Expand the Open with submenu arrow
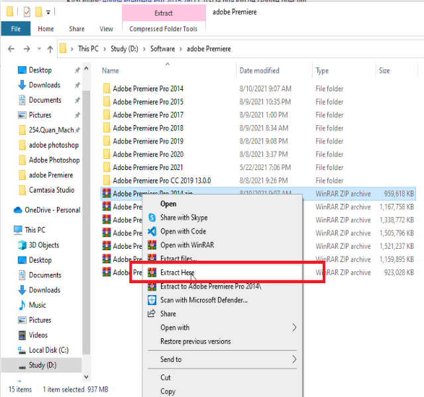This screenshot has height=397, width=424. pos(294,328)
